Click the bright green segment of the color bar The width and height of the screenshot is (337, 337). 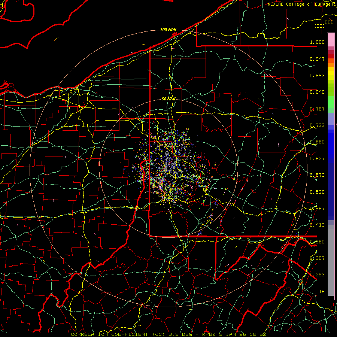pos(331,102)
